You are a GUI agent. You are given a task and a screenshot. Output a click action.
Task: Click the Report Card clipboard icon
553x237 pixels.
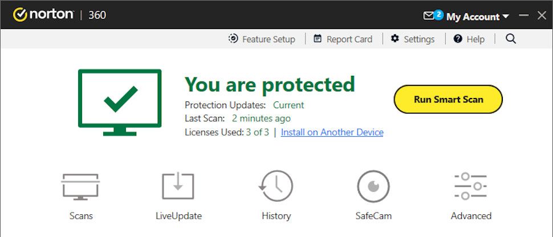coord(317,39)
